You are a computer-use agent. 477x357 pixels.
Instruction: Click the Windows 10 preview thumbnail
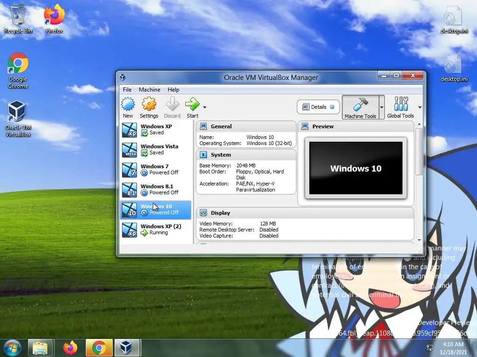point(355,168)
